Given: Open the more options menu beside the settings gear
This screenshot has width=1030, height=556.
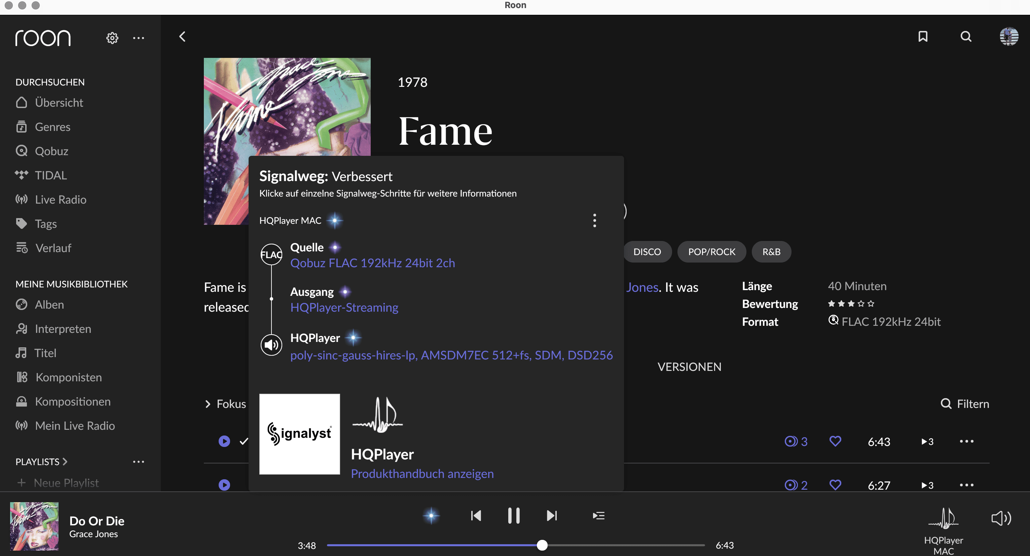Looking at the screenshot, I should coord(138,38).
